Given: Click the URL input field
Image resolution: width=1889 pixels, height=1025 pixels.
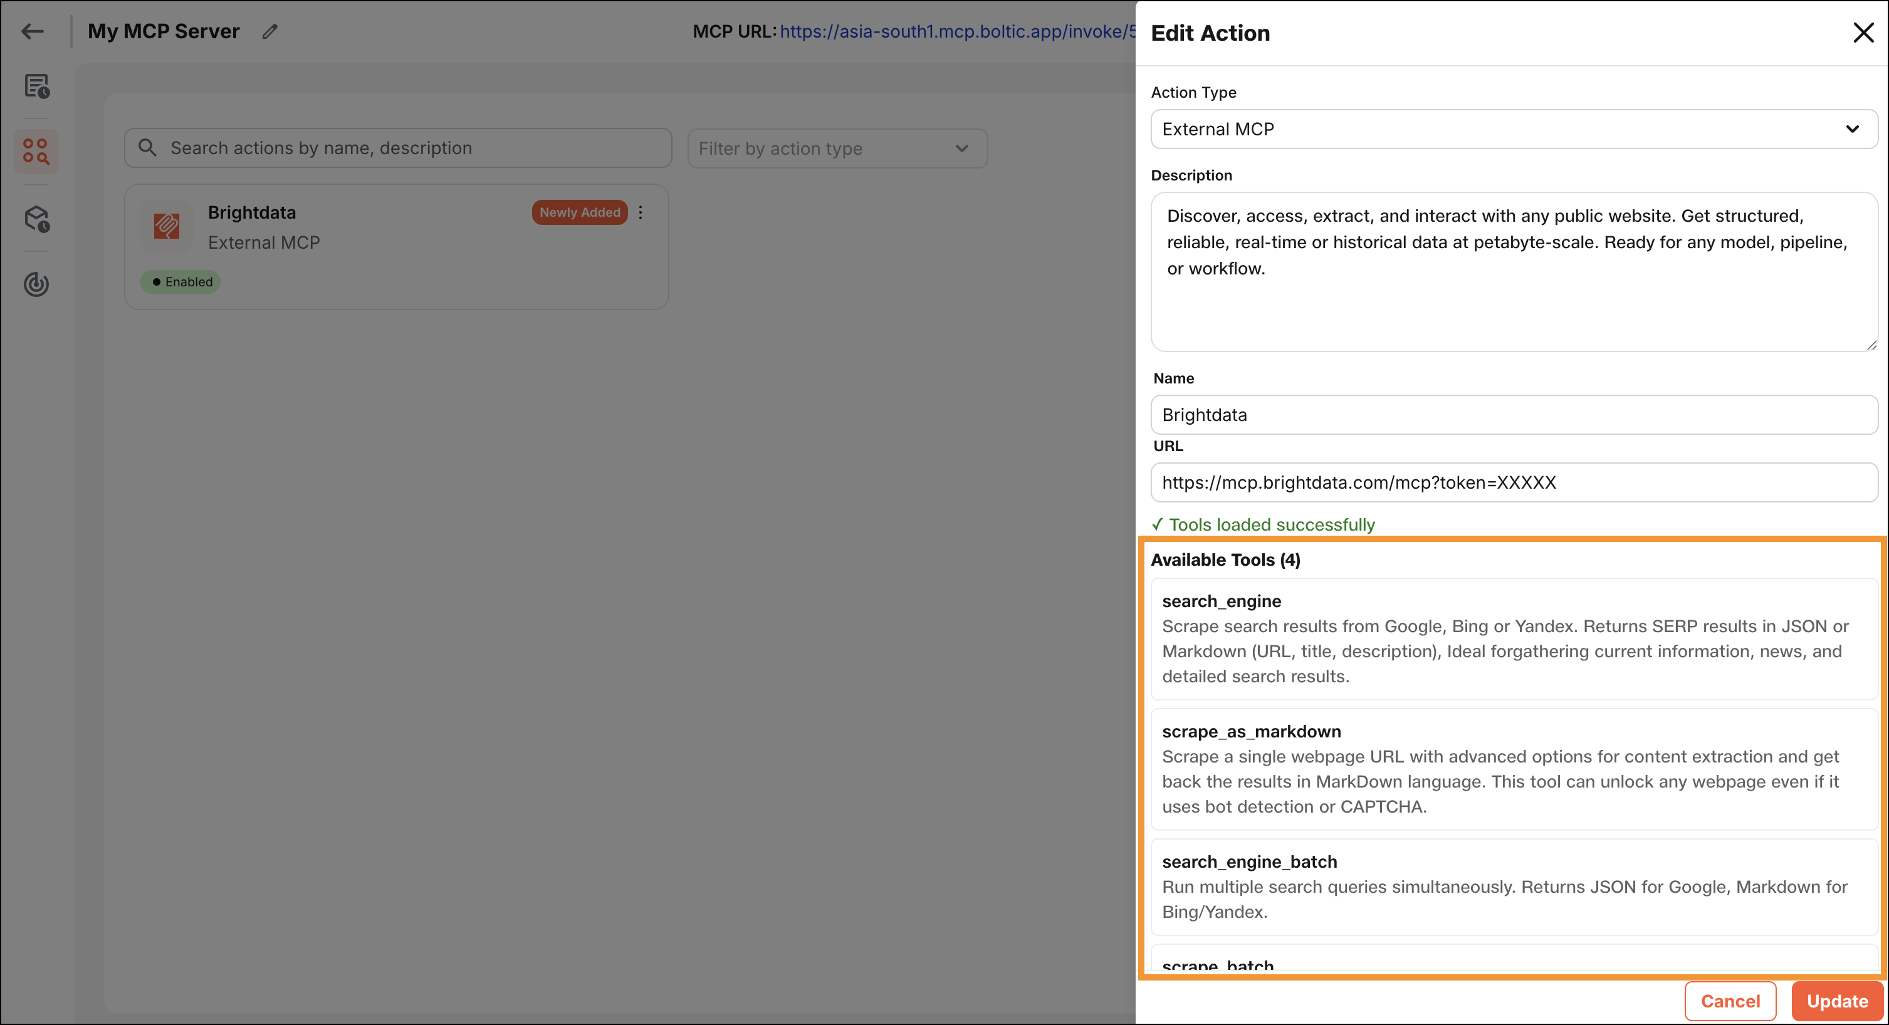Looking at the screenshot, I should pos(1514,482).
